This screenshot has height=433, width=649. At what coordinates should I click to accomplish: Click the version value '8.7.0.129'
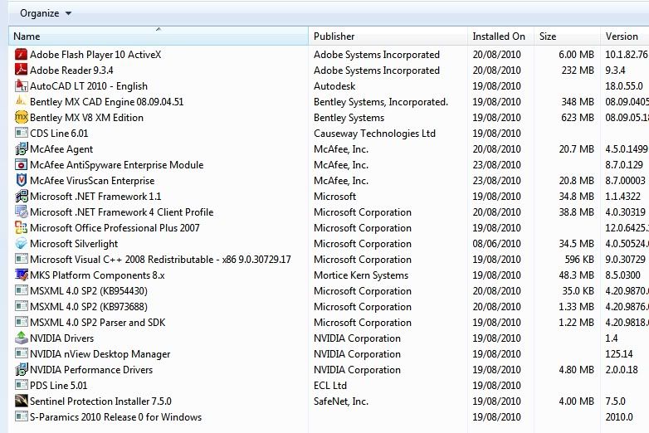(624, 164)
